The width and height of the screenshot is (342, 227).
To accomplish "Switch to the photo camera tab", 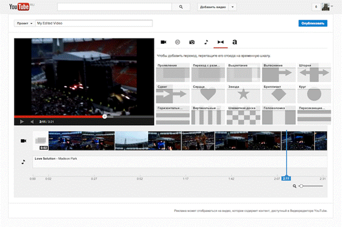I will 192,42.
